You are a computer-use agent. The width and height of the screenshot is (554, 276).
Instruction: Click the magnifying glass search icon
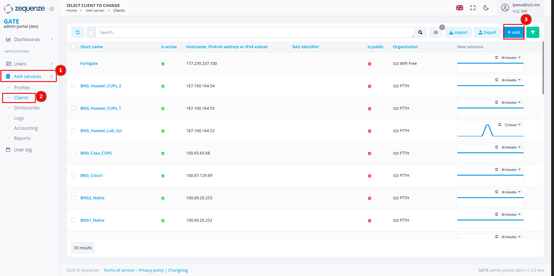[x=420, y=32]
